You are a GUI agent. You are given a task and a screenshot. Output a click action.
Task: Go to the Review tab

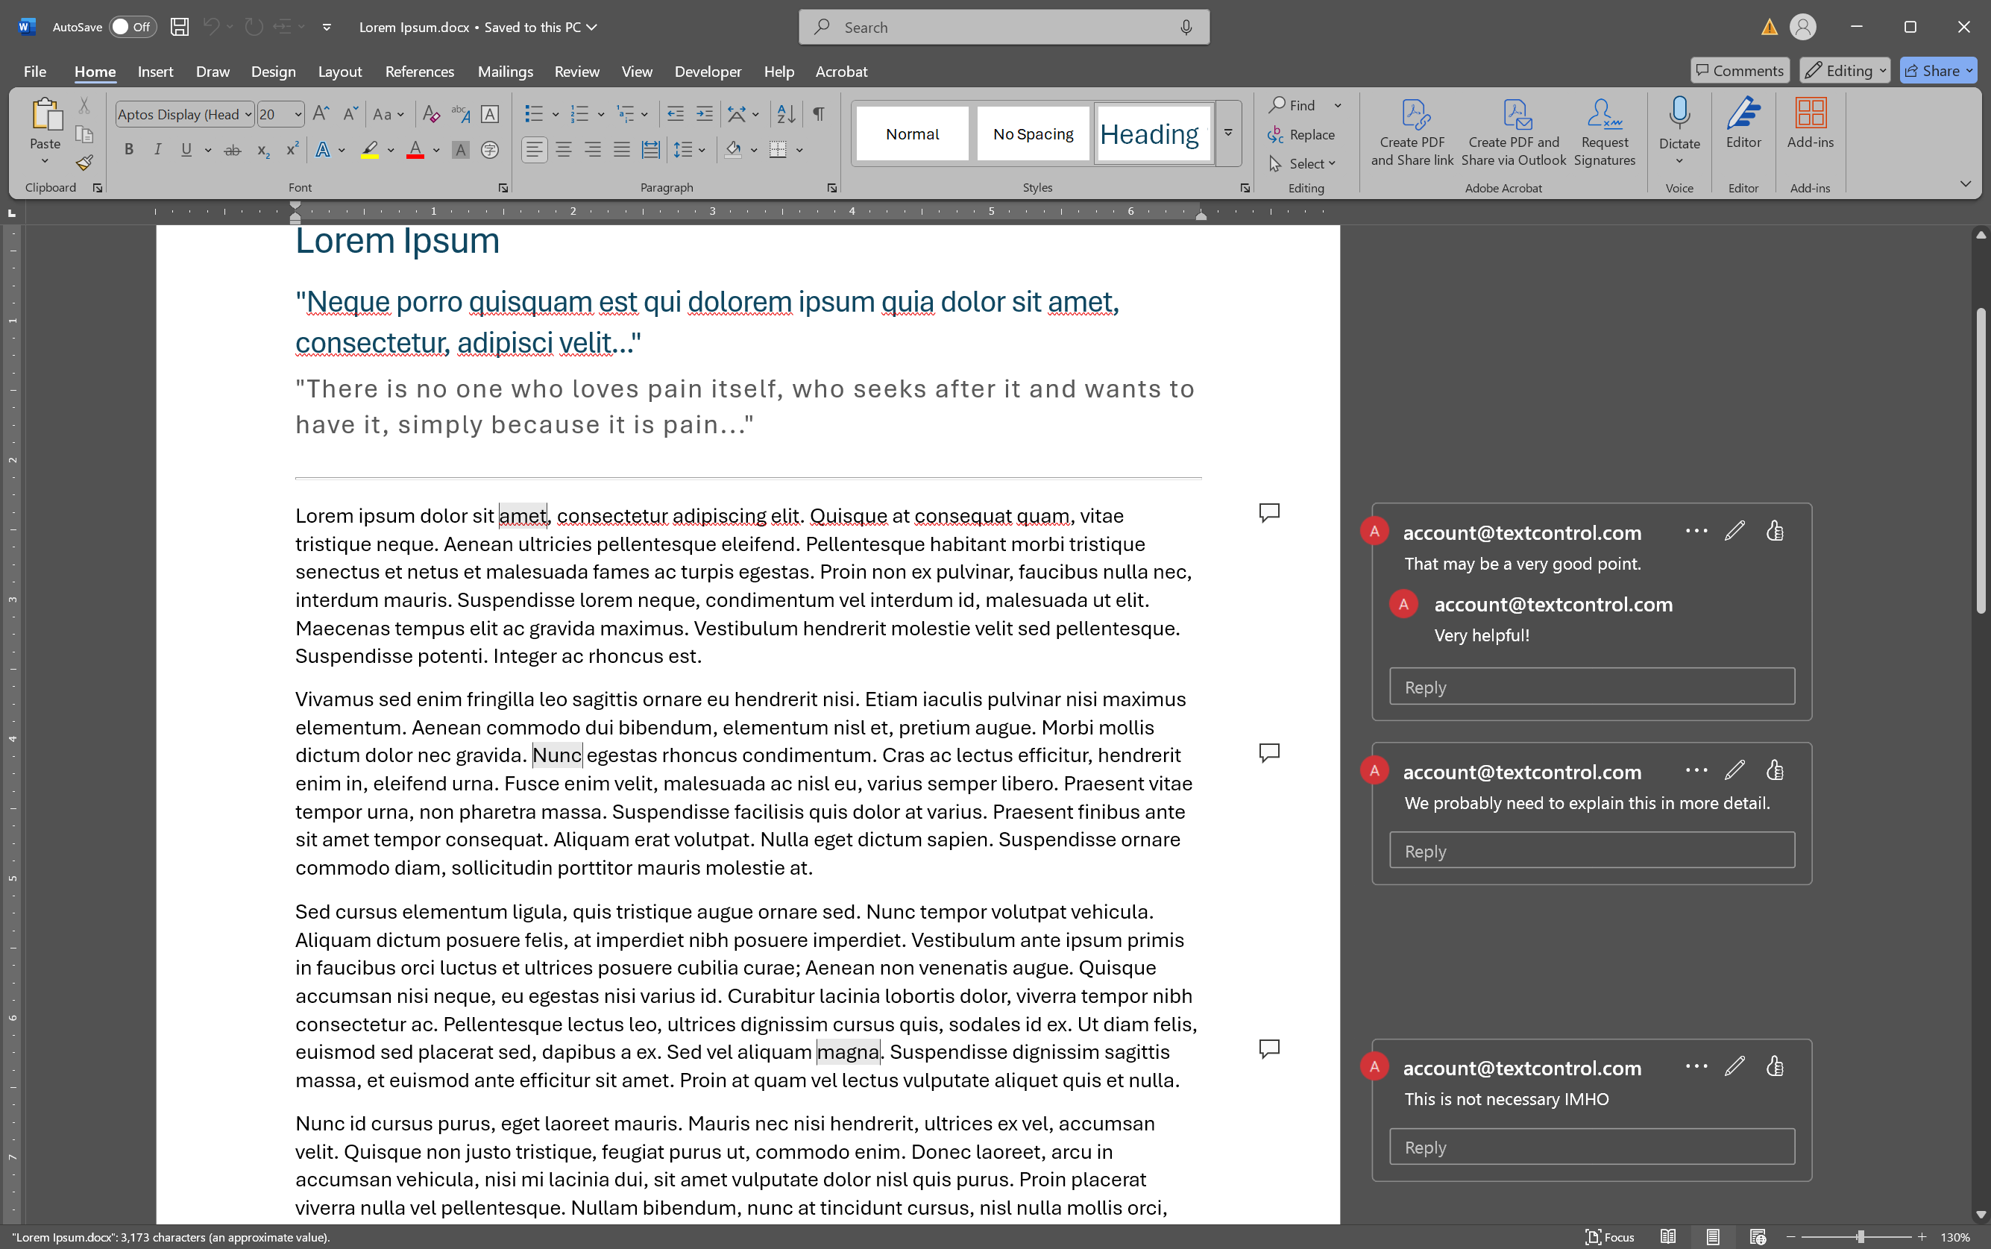point(576,71)
